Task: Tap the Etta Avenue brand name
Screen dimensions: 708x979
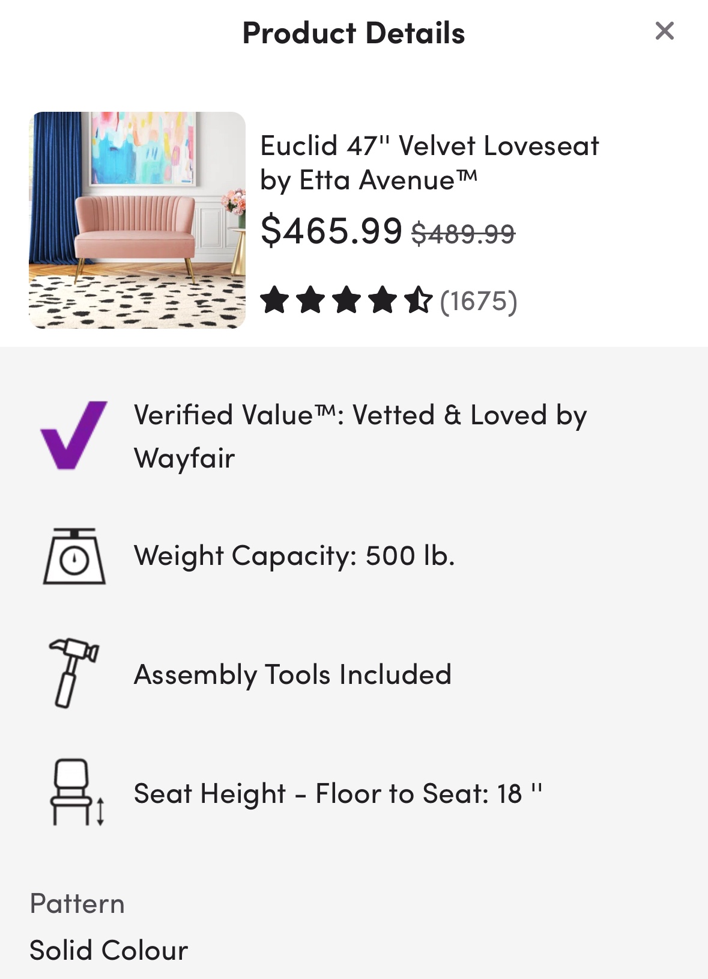Action: pos(377,180)
